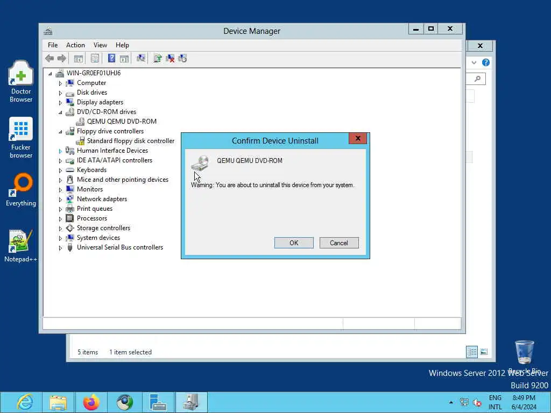
Task: Select Mice and other pointing devices
Action: (122, 180)
